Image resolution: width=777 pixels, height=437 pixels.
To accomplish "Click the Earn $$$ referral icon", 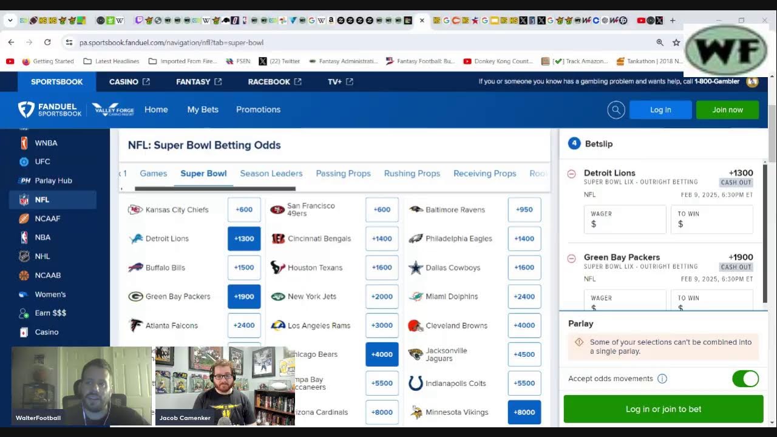I will coord(24,313).
